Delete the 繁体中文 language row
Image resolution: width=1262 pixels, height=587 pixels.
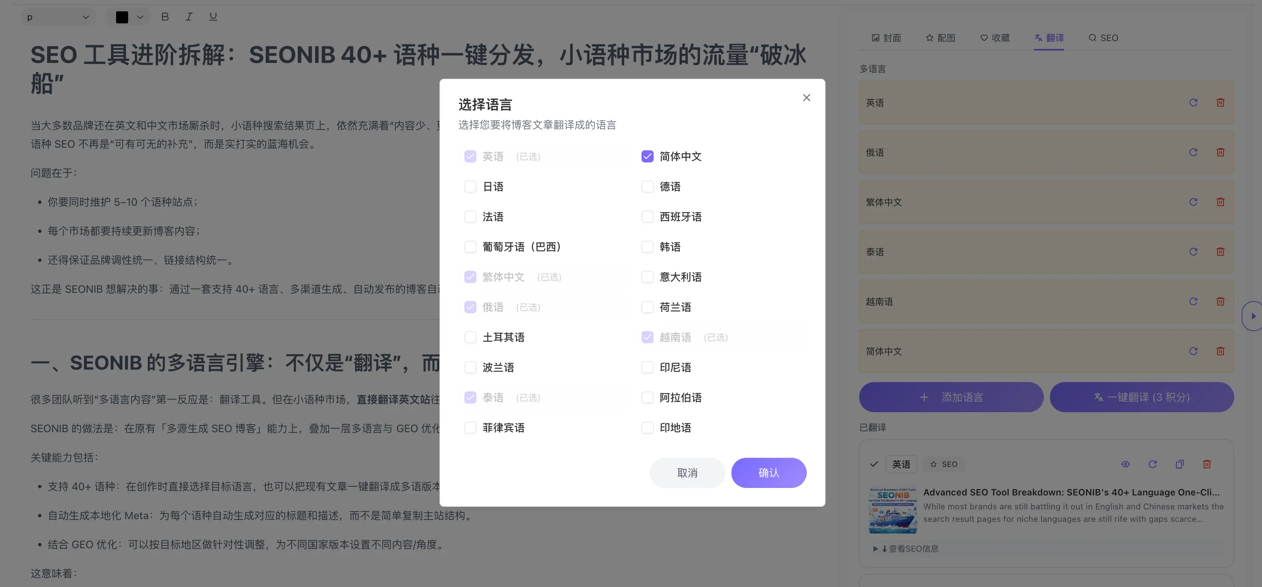[x=1221, y=202]
